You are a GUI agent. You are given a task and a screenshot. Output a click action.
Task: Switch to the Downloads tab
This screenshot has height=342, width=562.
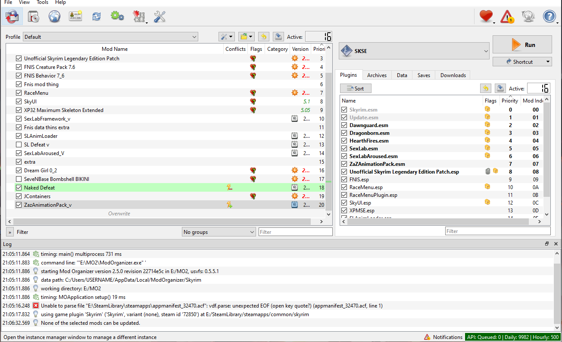(453, 75)
